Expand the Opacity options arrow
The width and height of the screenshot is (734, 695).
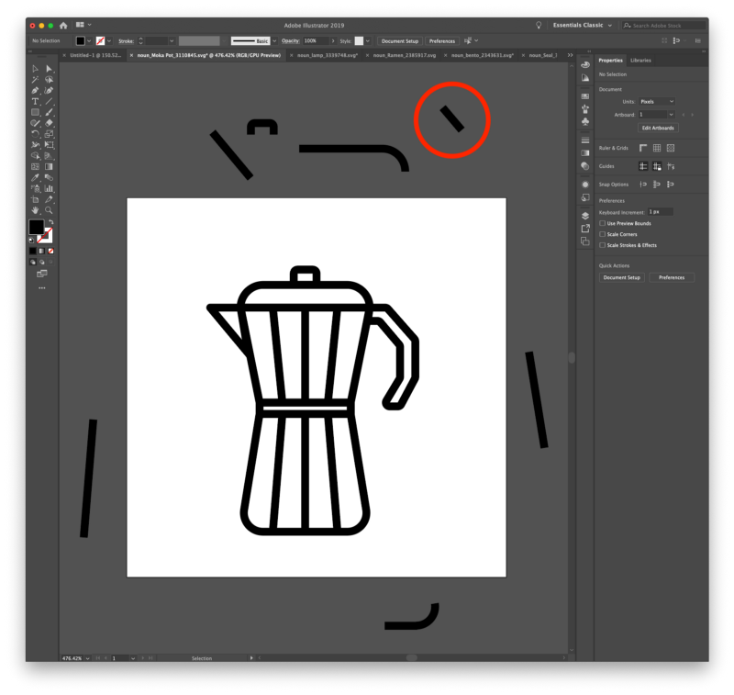pyautogui.click(x=333, y=41)
